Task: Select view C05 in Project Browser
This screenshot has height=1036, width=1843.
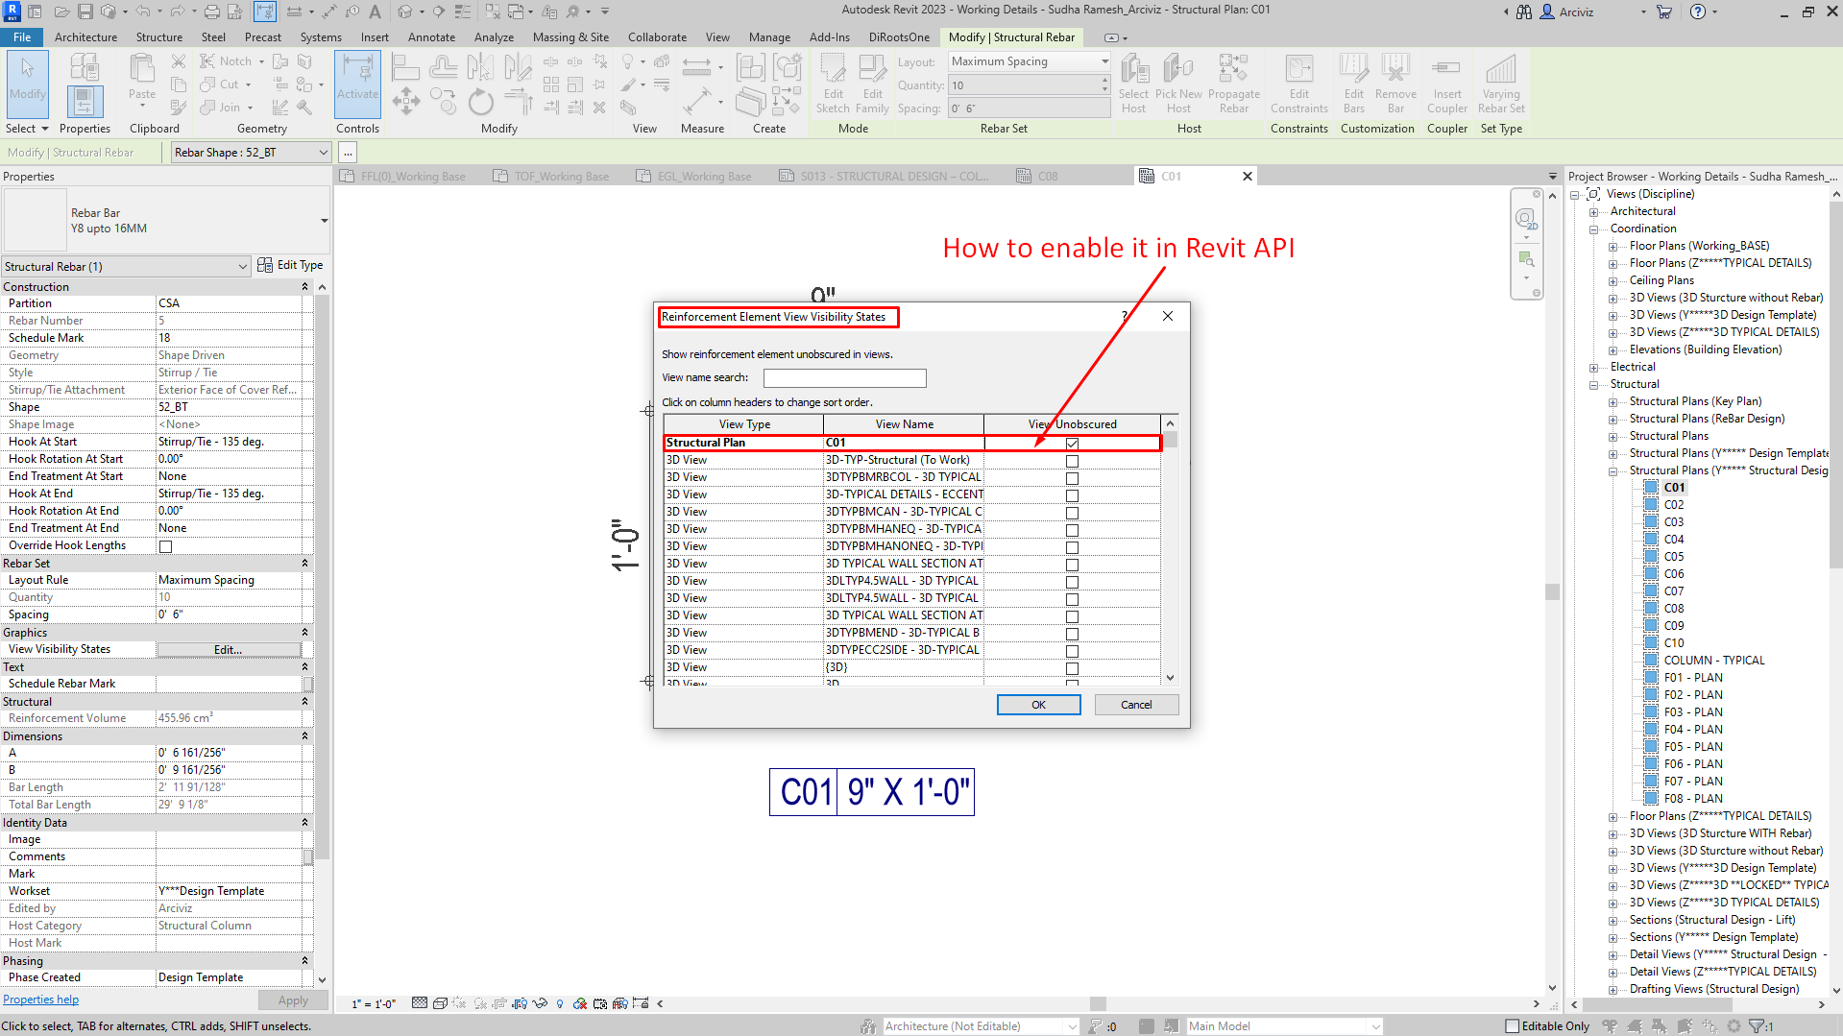Action: (x=1674, y=557)
